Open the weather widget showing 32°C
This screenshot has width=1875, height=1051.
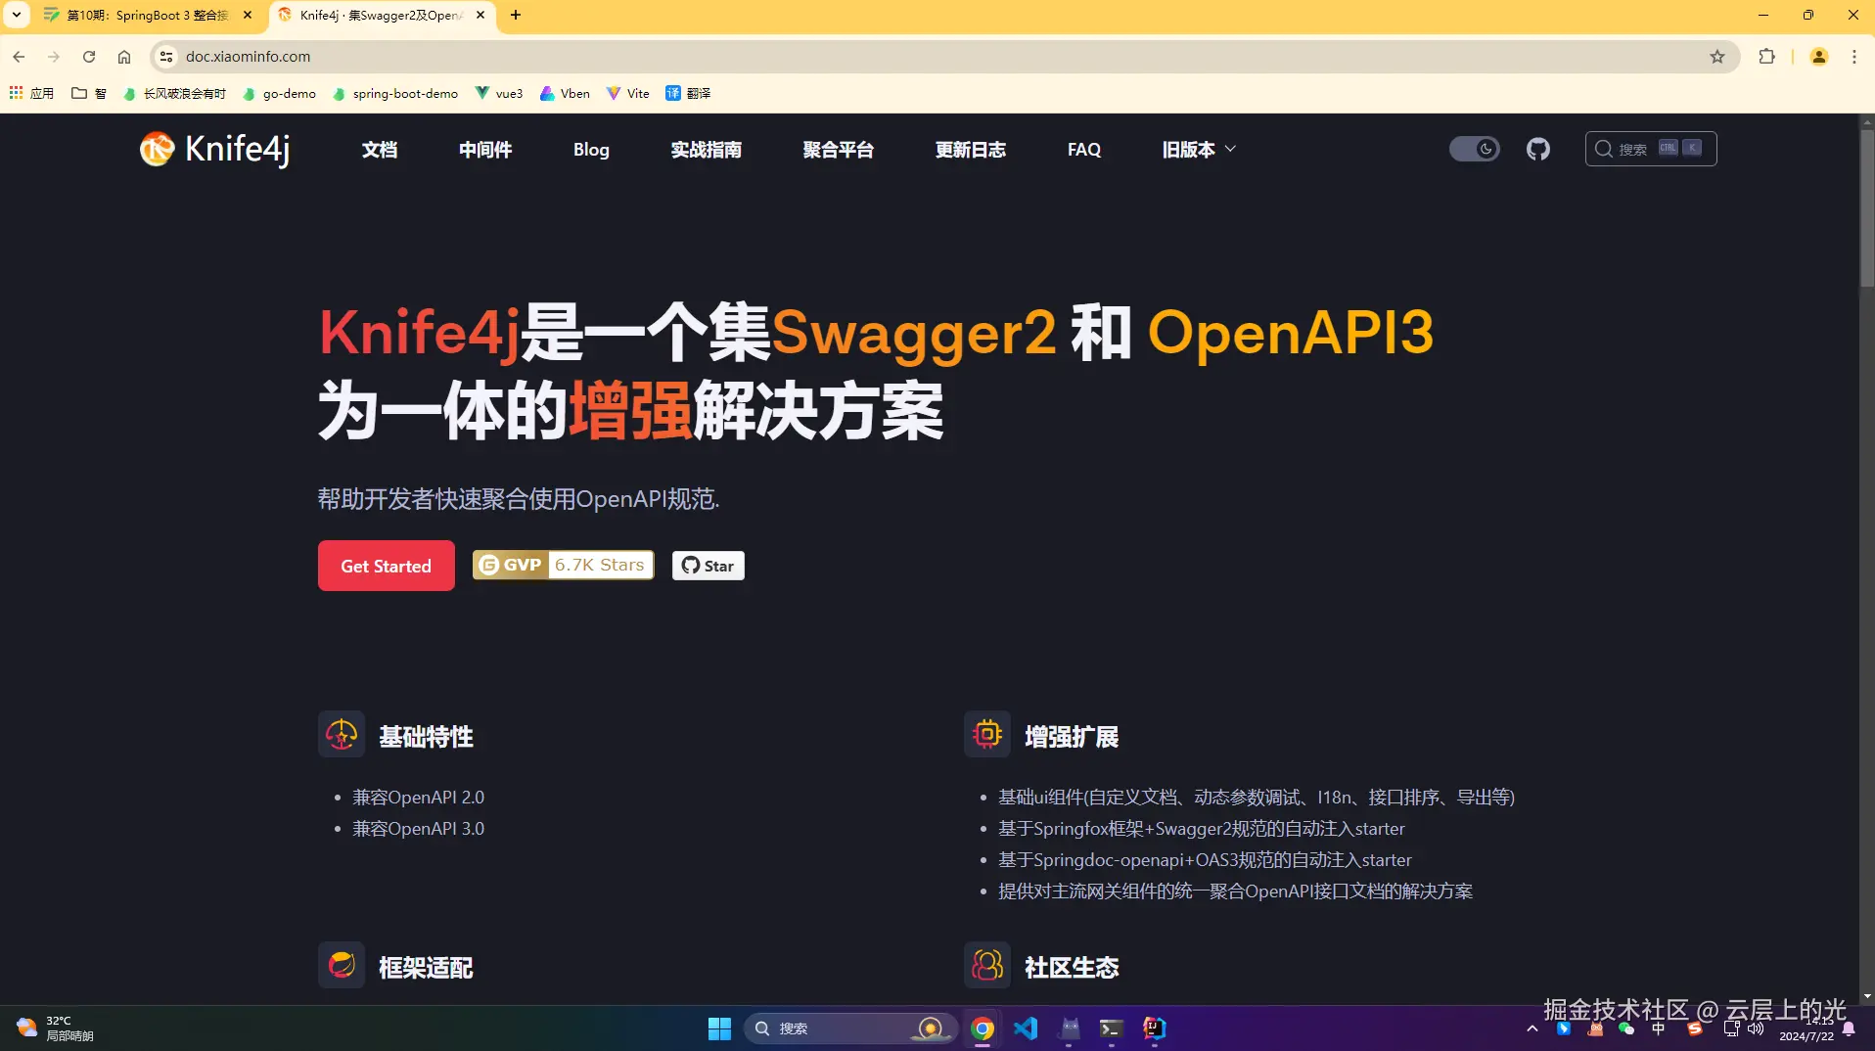point(56,1028)
